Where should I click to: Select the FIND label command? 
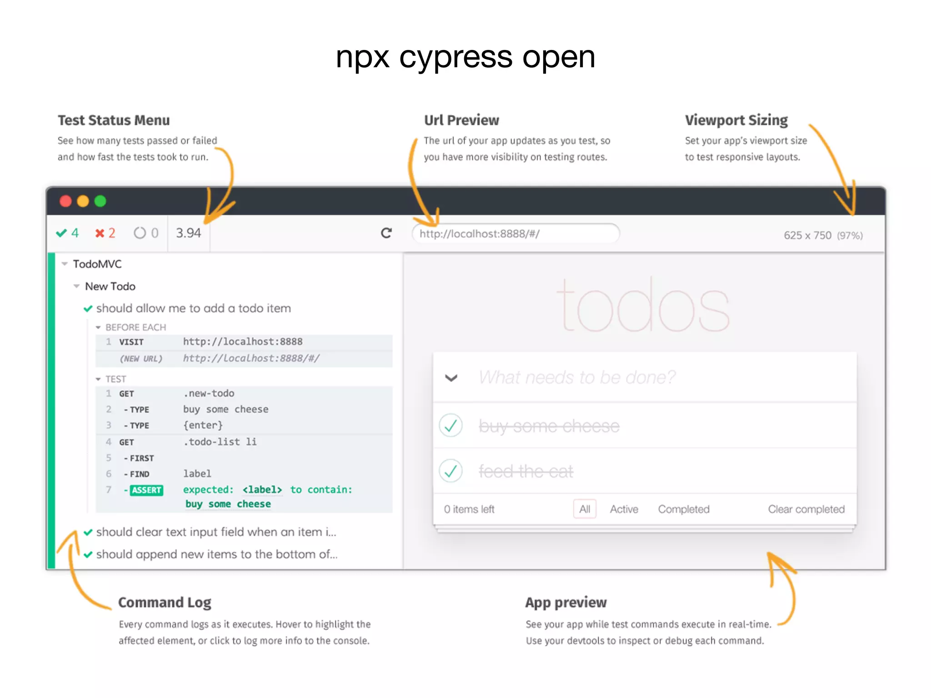point(244,474)
